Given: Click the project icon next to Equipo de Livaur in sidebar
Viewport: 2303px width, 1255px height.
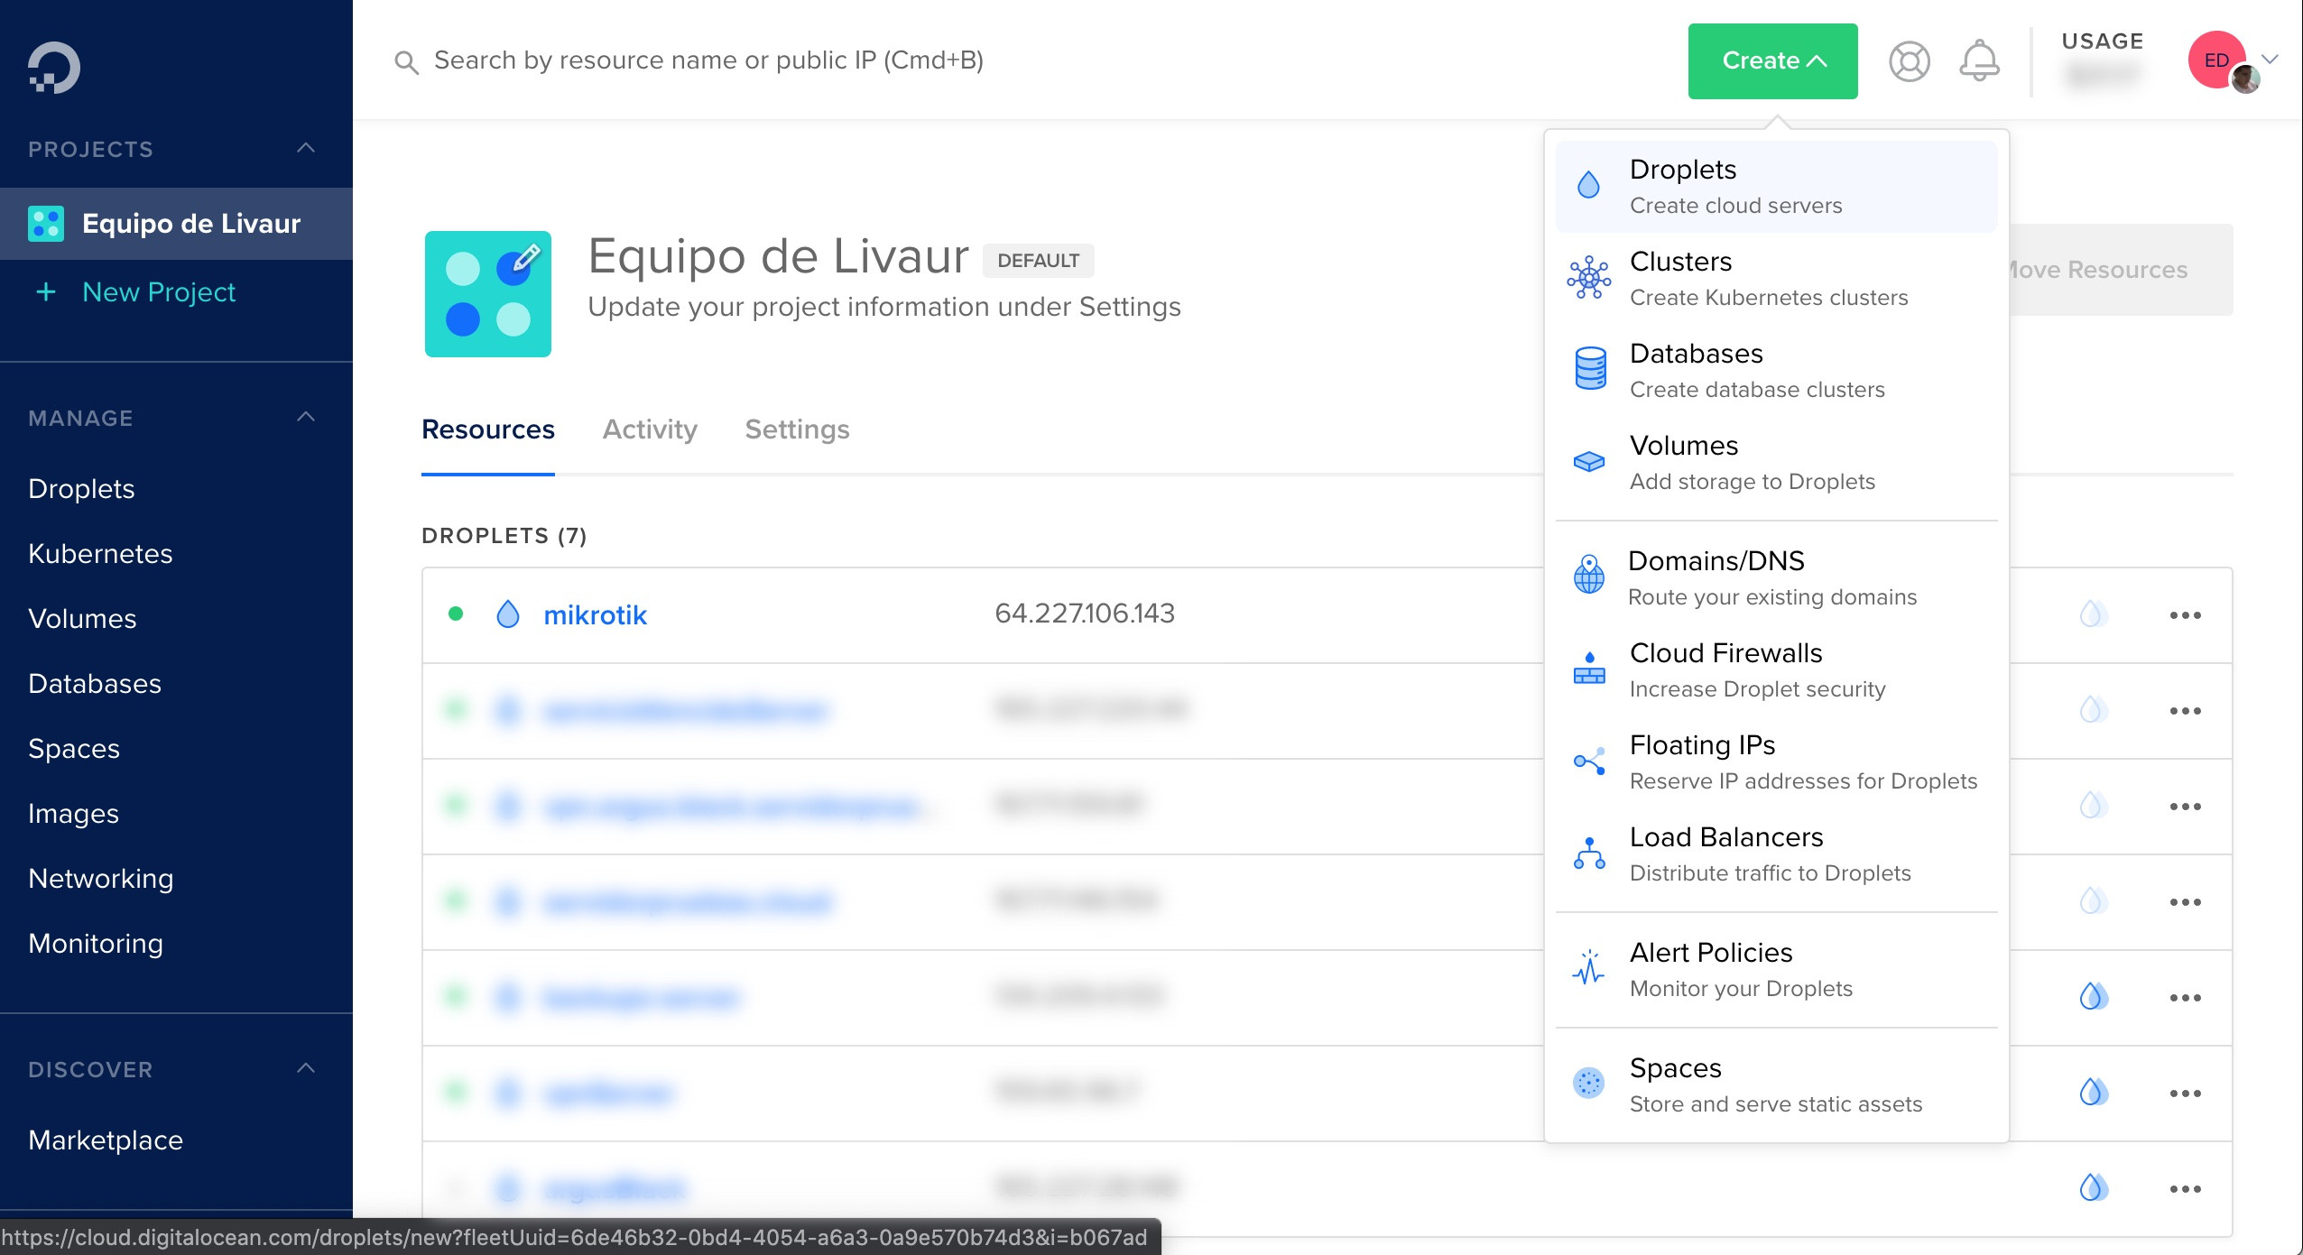Looking at the screenshot, I should pyautogui.click(x=46, y=224).
